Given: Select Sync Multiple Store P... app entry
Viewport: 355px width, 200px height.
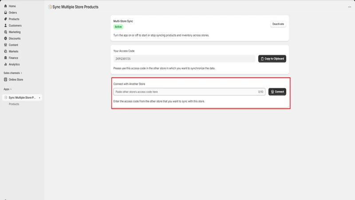Looking at the screenshot, I should point(22,97).
